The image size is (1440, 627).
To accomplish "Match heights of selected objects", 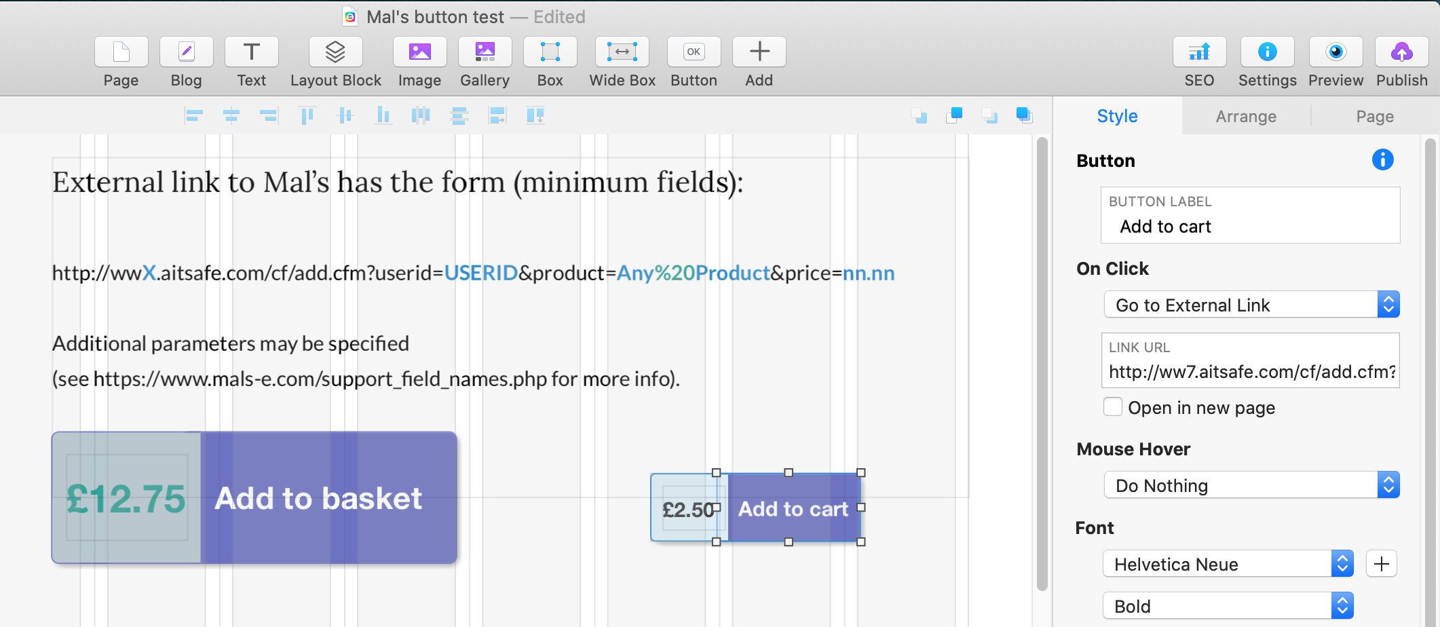I will point(535,116).
